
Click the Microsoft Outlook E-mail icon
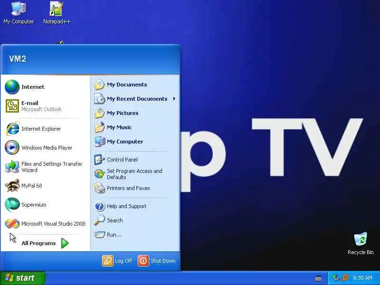(x=12, y=106)
